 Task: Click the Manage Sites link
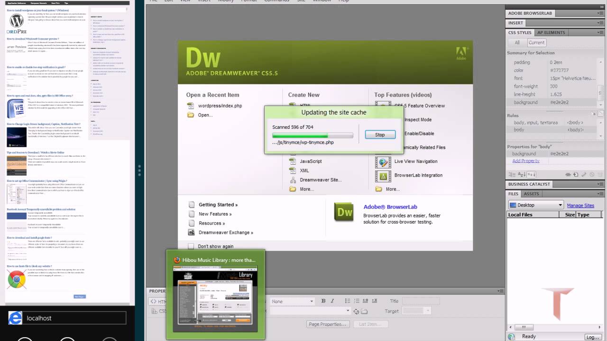[x=580, y=206]
